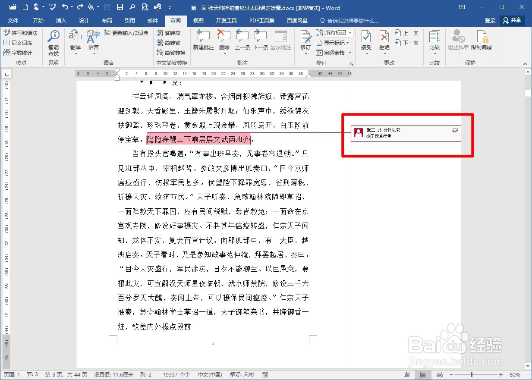Click Previous change (上一条) in 更改 group

[407, 33]
